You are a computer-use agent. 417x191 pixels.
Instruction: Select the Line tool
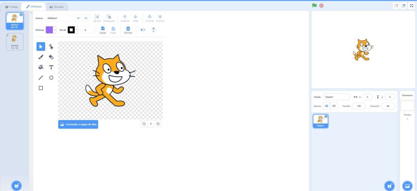coord(41,78)
